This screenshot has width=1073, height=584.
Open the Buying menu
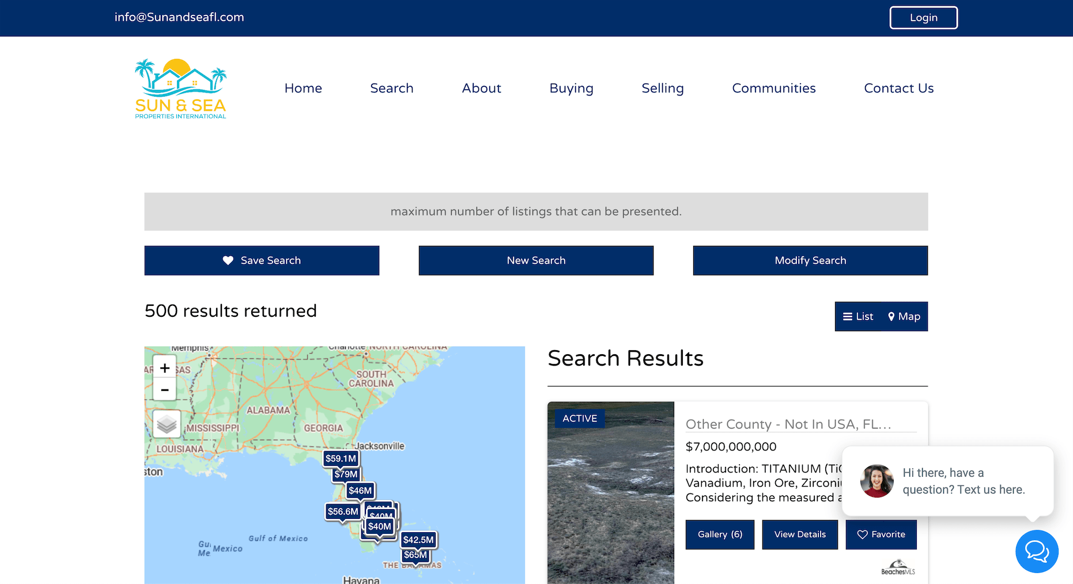click(x=571, y=88)
